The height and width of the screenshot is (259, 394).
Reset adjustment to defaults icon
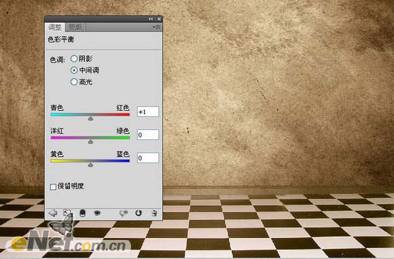tap(139, 213)
